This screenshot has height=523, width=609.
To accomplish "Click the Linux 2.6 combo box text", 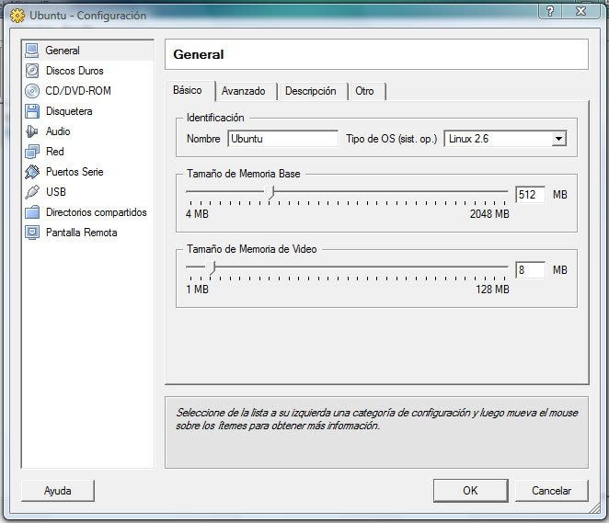I will click(468, 139).
